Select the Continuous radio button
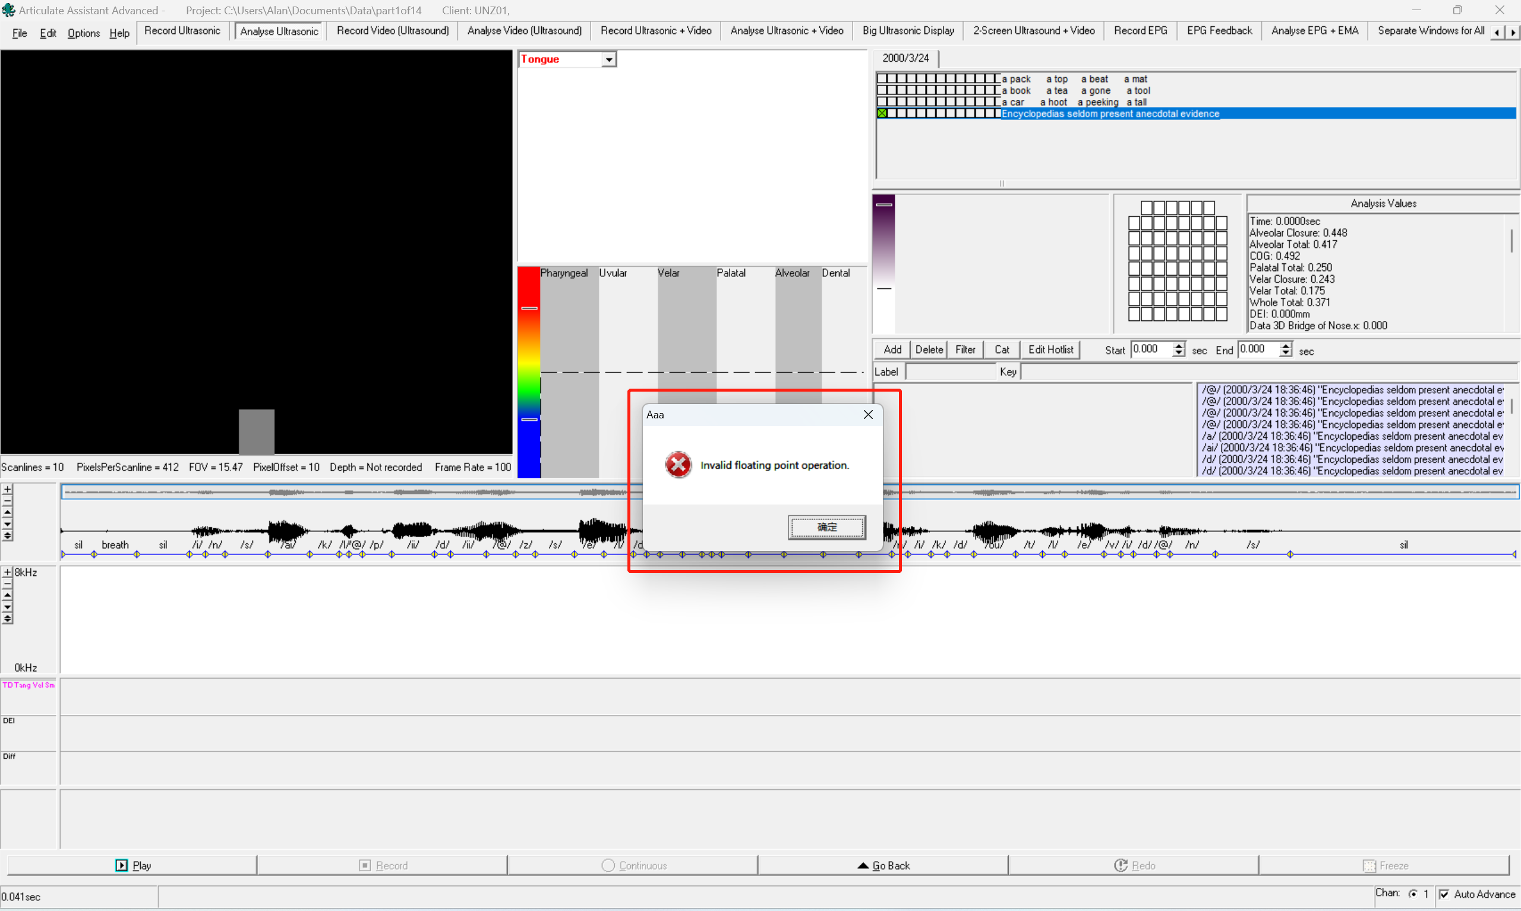The width and height of the screenshot is (1521, 911). click(x=608, y=866)
